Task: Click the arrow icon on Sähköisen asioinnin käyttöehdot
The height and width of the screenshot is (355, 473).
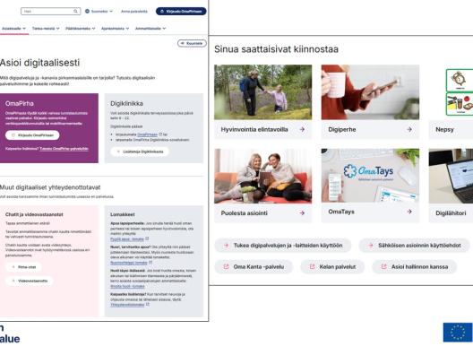Action: (371, 246)
